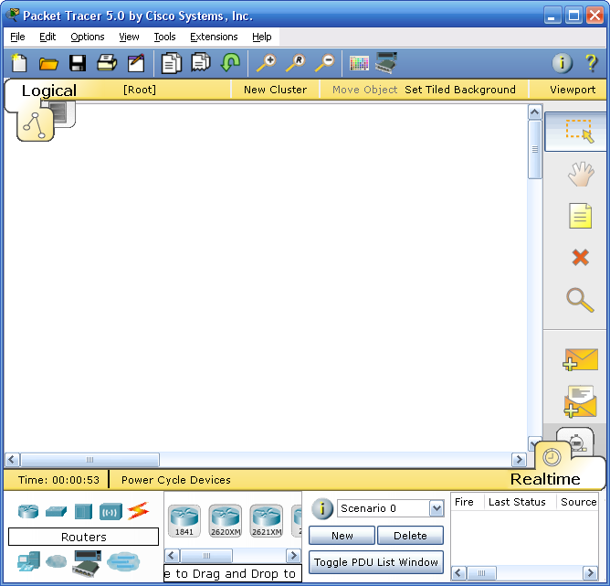
Task: Undo with the green arrow icon
Action: pos(230,63)
